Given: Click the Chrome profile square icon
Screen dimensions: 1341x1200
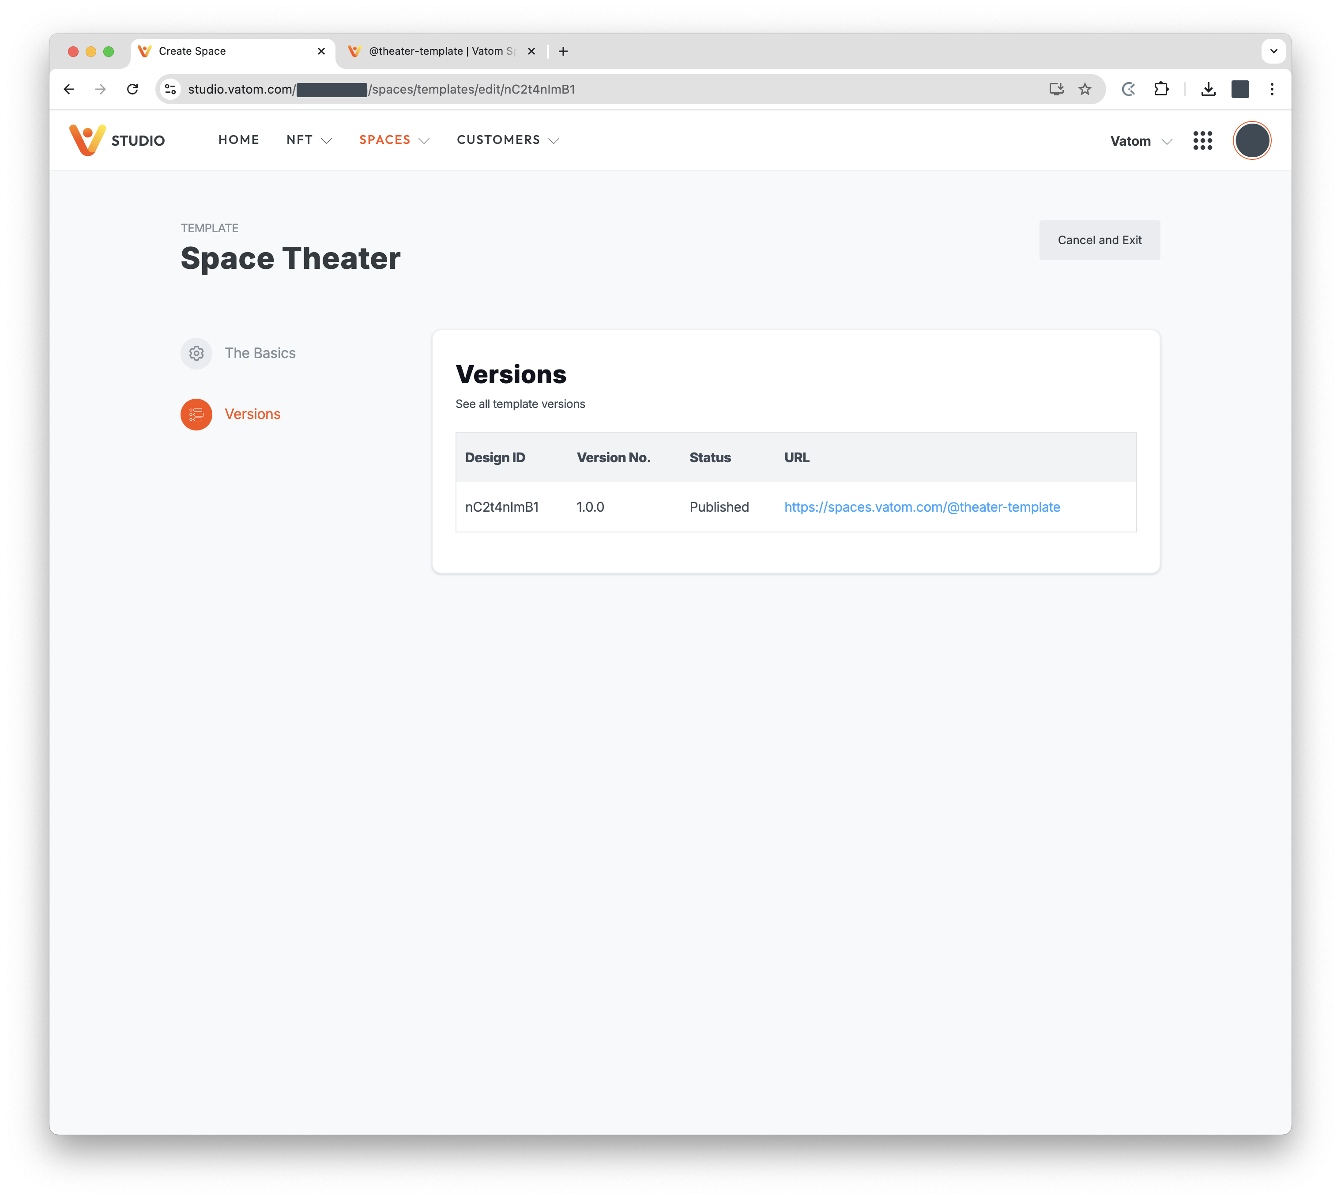Looking at the screenshot, I should point(1239,89).
